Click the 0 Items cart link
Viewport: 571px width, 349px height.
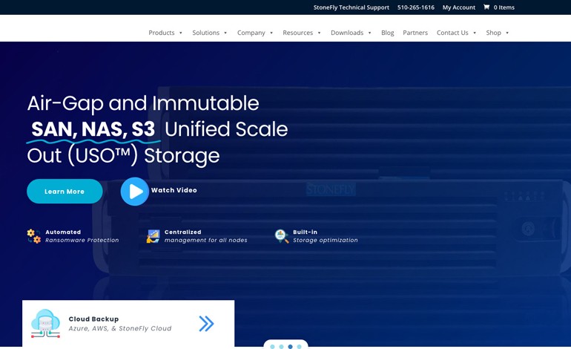coord(504,7)
